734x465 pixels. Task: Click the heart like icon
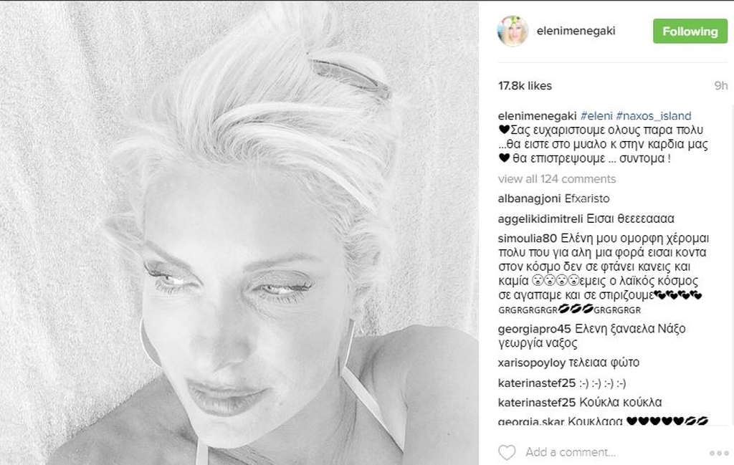click(507, 452)
